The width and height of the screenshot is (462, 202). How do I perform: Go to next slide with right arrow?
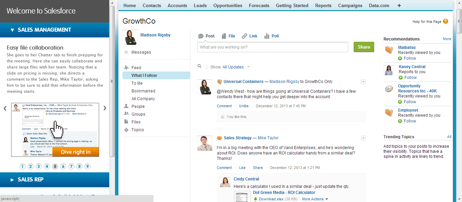click(105, 108)
